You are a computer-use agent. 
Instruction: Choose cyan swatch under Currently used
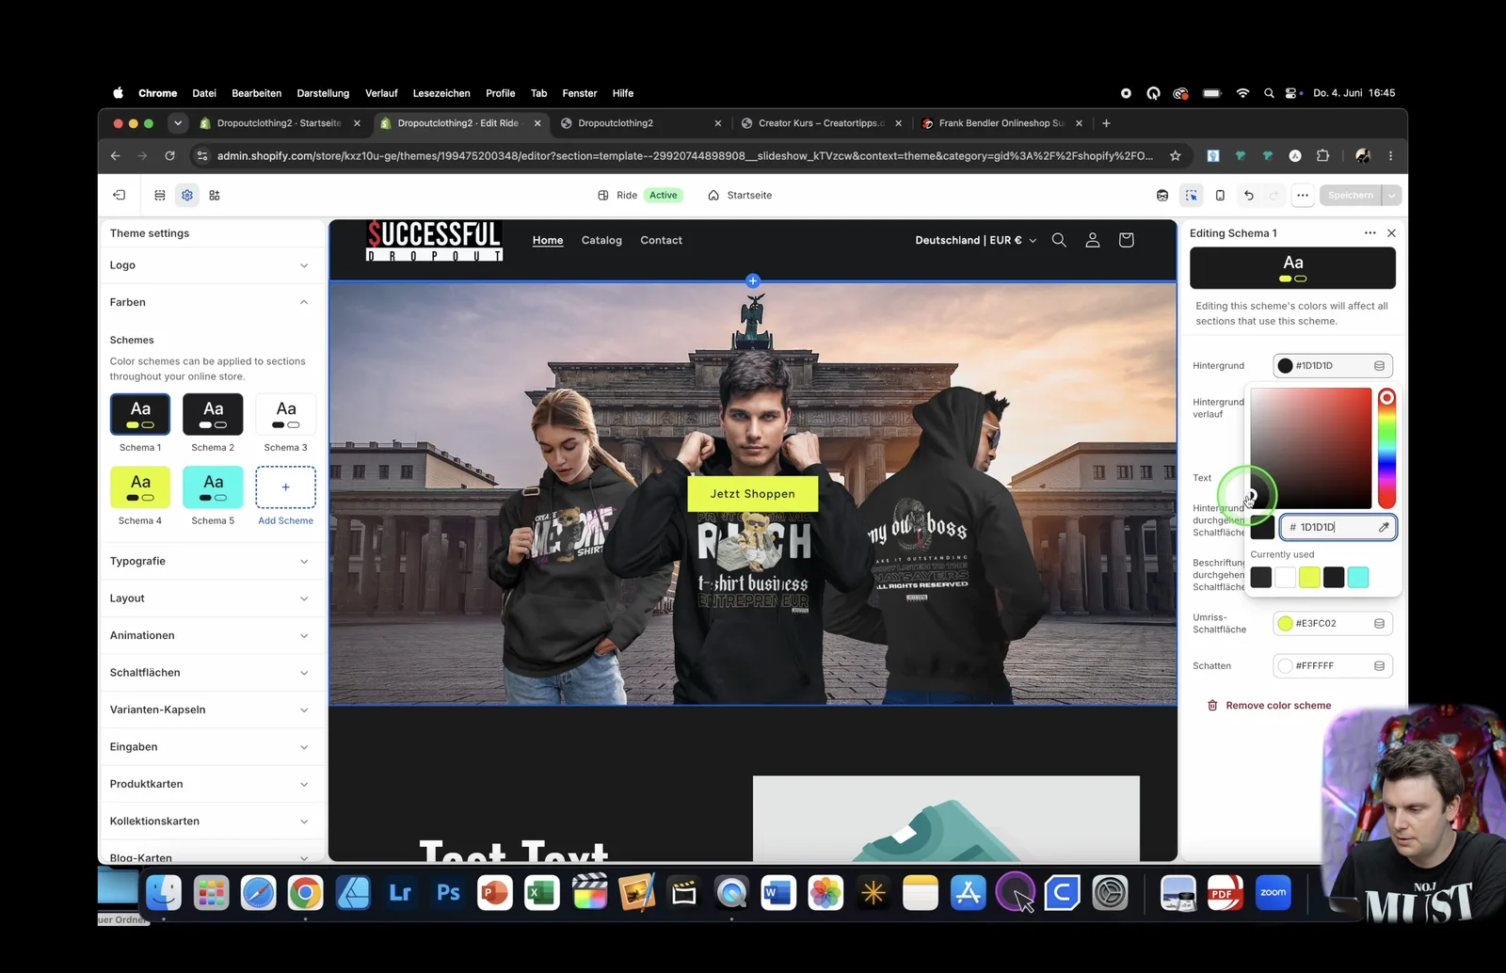pyautogui.click(x=1358, y=577)
